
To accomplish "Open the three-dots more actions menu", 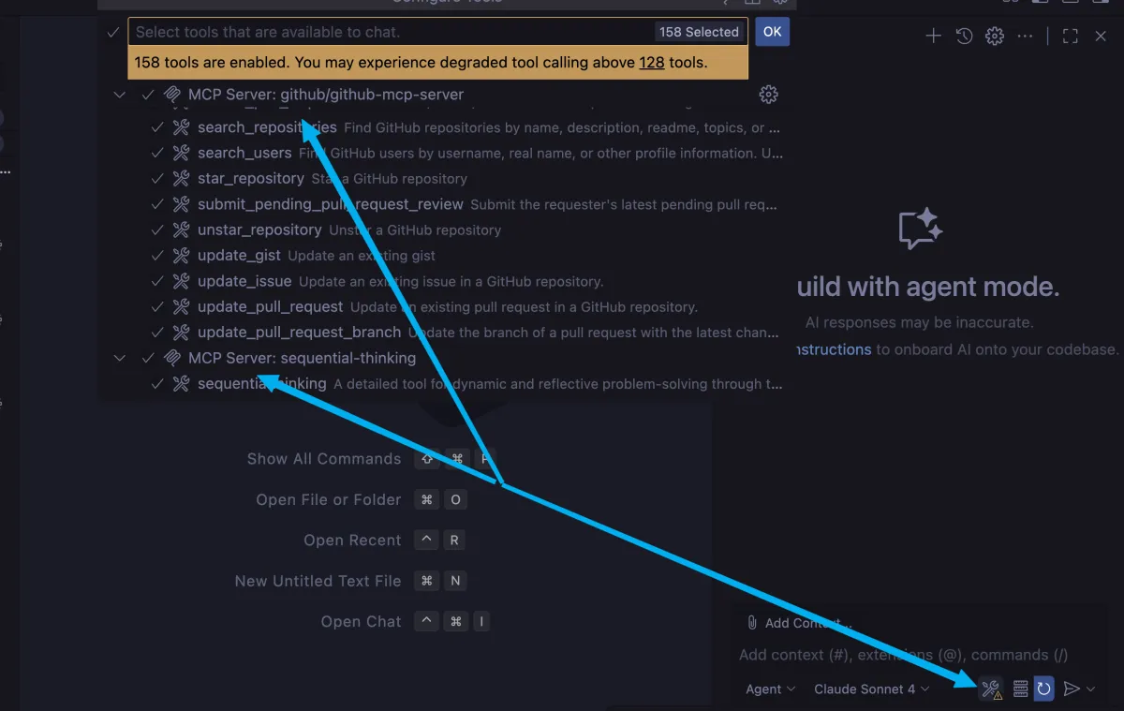I will [1026, 36].
